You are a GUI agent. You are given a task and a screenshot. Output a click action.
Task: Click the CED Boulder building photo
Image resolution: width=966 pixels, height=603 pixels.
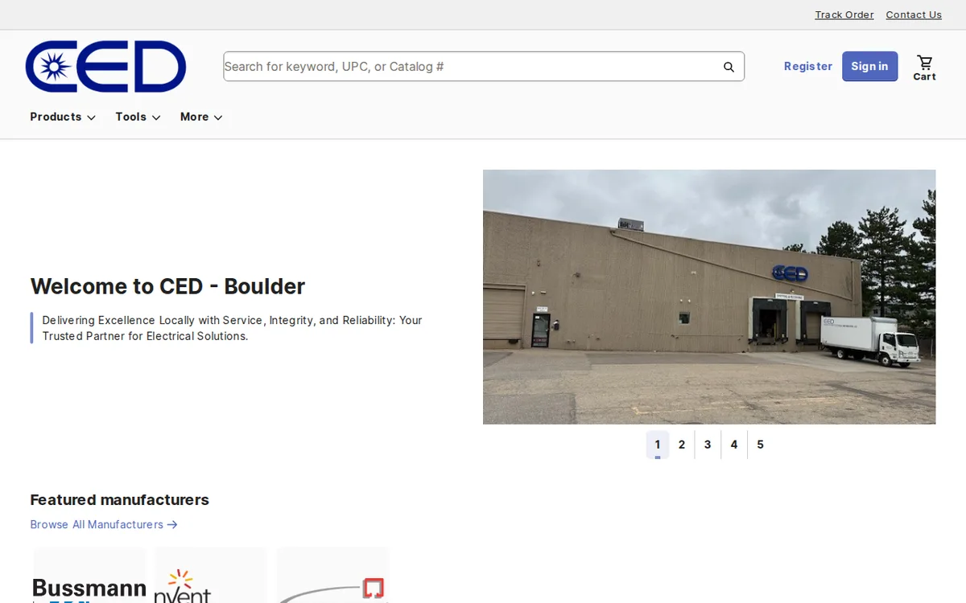click(x=709, y=297)
